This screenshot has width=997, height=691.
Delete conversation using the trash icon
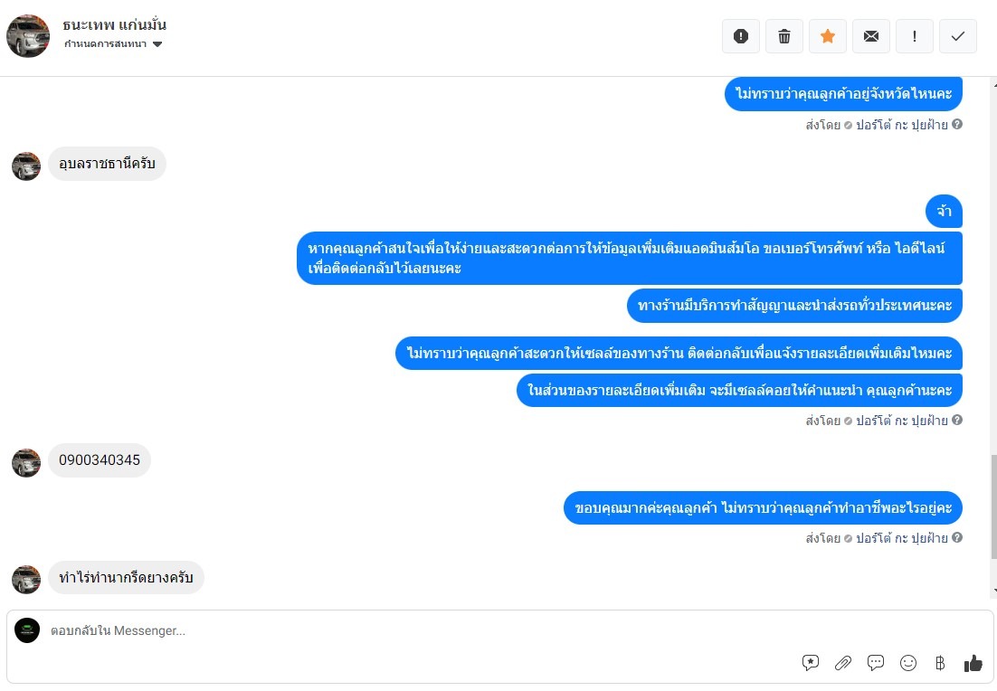point(784,36)
